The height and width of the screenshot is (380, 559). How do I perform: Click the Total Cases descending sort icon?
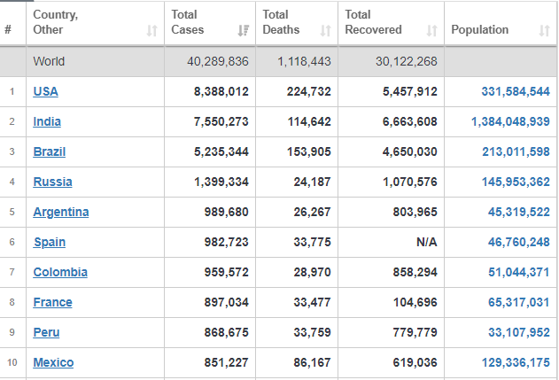point(243,31)
